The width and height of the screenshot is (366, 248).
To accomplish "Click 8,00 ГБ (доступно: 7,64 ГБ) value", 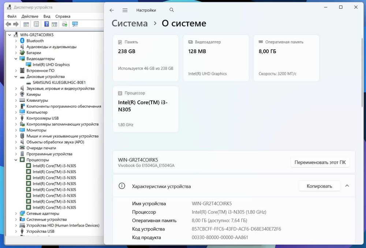I will click(219, 221).
